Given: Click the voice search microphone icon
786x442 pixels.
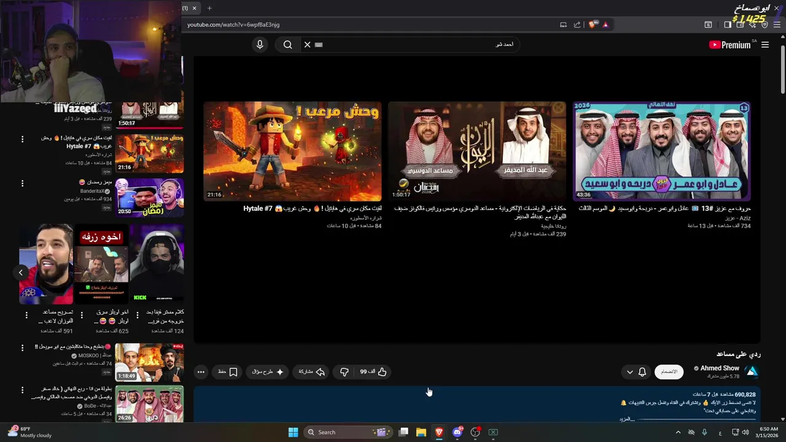Looking at the screenshot, I should coord(260,44).
